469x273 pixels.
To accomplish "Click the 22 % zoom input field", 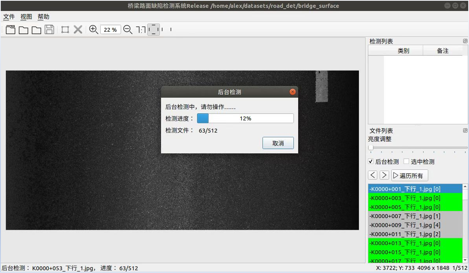I will pos(110,30).
